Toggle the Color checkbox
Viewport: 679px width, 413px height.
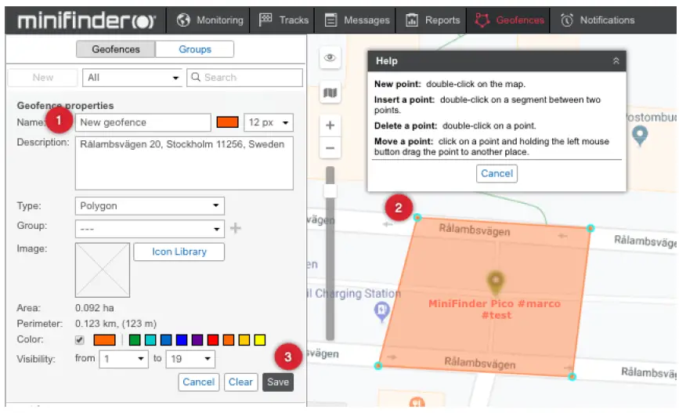coord(79,340)
